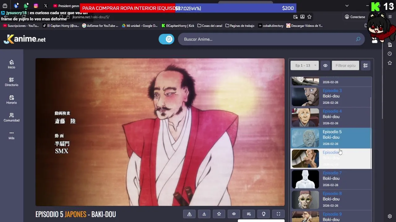This screenshot has width=396, height=222.
Task: Open Suscripciones - YouTube bookmark
Action: pos(21,26)
